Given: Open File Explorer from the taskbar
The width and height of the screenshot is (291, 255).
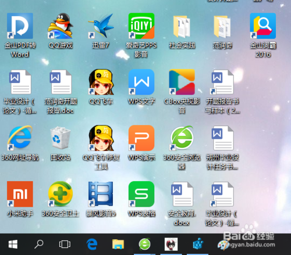Looking at the screenshot, I should [x=118, y=244].
